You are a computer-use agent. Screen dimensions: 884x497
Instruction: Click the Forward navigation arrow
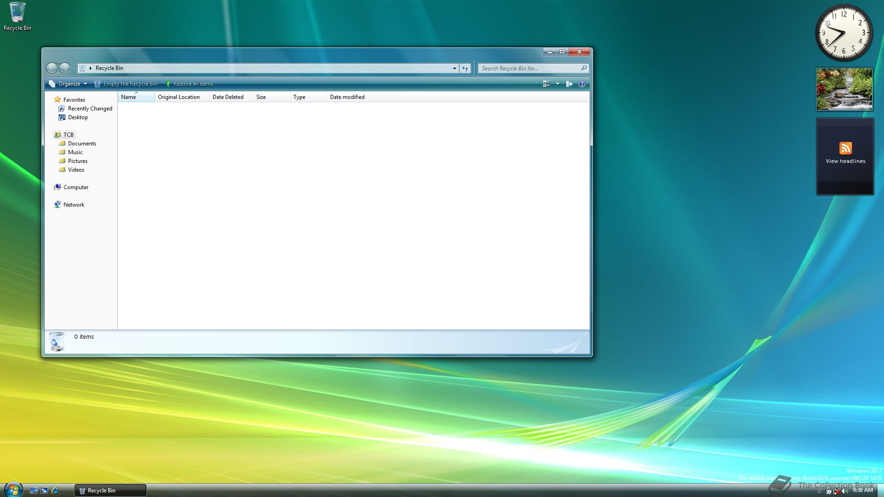pos(64,68)
